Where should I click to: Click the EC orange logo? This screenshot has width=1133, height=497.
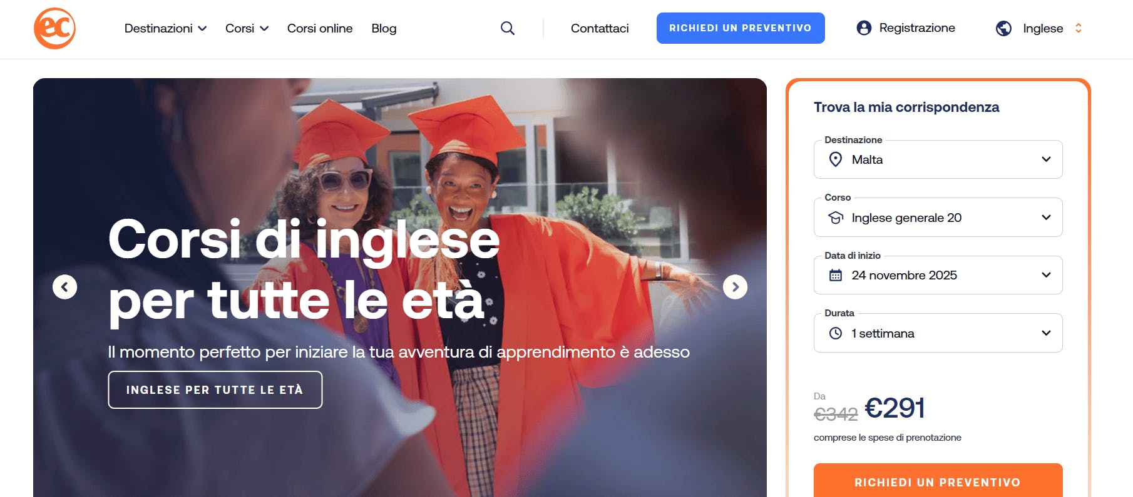pyautogui.click(x=54, y=28)
